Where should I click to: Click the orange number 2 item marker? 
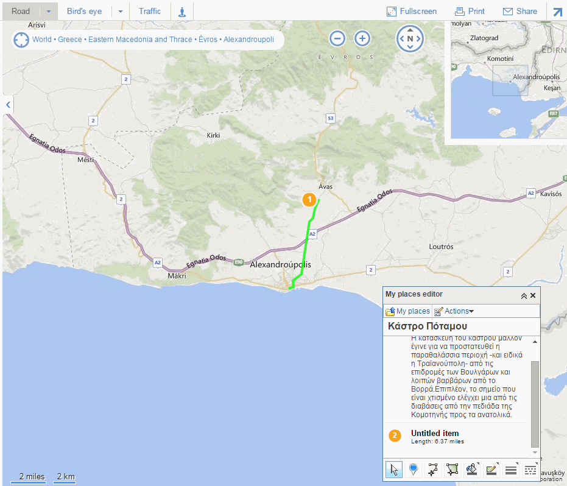click(x=395, y=435)
